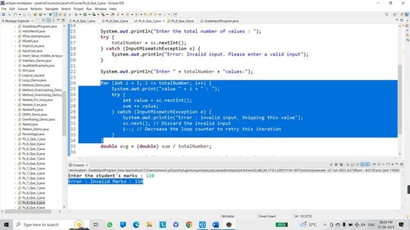Maximize the Console panel
This screenshot has width=410, height=230.
point(402,164)
